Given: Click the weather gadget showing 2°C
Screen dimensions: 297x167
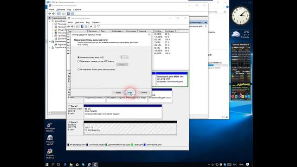Looking at the screenshot, I should [x=240, y=34].
